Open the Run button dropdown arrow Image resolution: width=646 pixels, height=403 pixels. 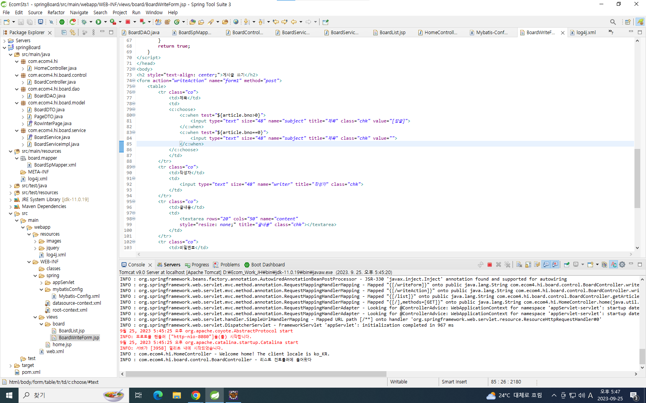click(x=105, y=22)
